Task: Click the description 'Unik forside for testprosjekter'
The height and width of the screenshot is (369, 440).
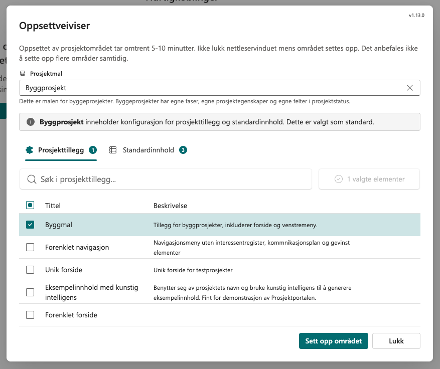Action: click(x=193, y=270)
